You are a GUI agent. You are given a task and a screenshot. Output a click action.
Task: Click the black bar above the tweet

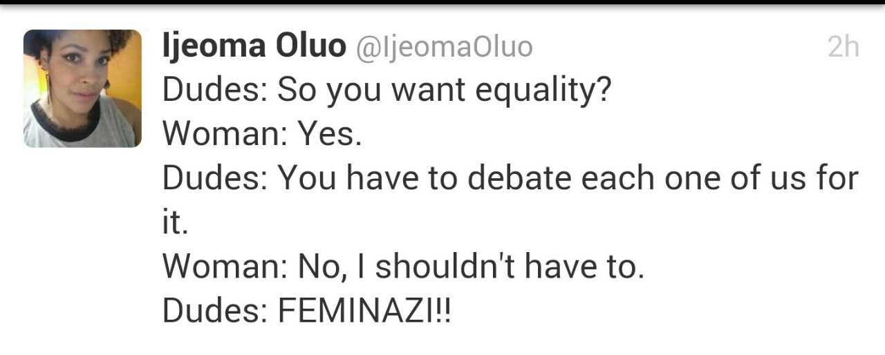[x=442, y=2]
